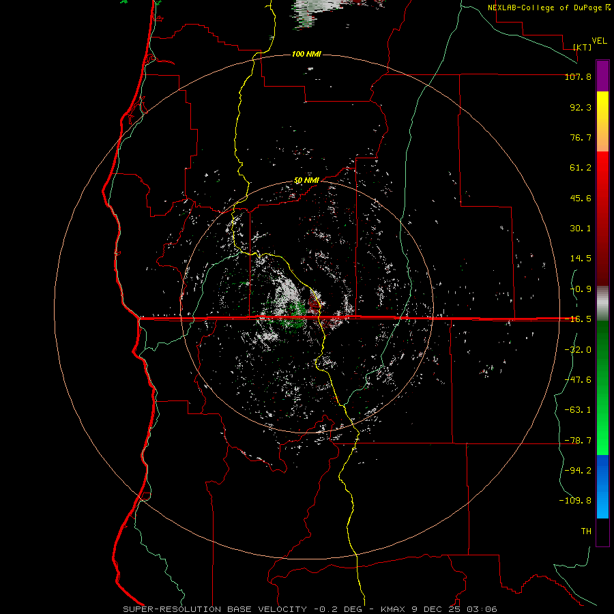Click the SUPER-RESOLUTION BASE VELOCITY caption

pyautogui.click(x=215, y=609)
